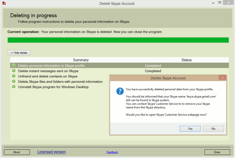235x158 pixels.
Task: Click Completed status of instant messages row
Action: click(x=153, y=71)
